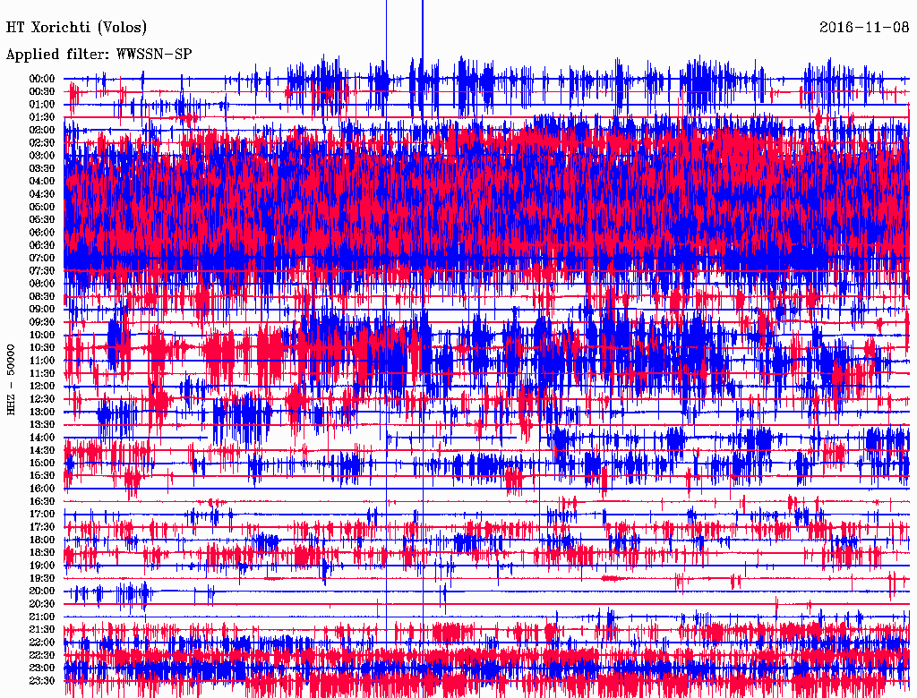
Task: Click the 10:30 time label
Action: point(42,347)
